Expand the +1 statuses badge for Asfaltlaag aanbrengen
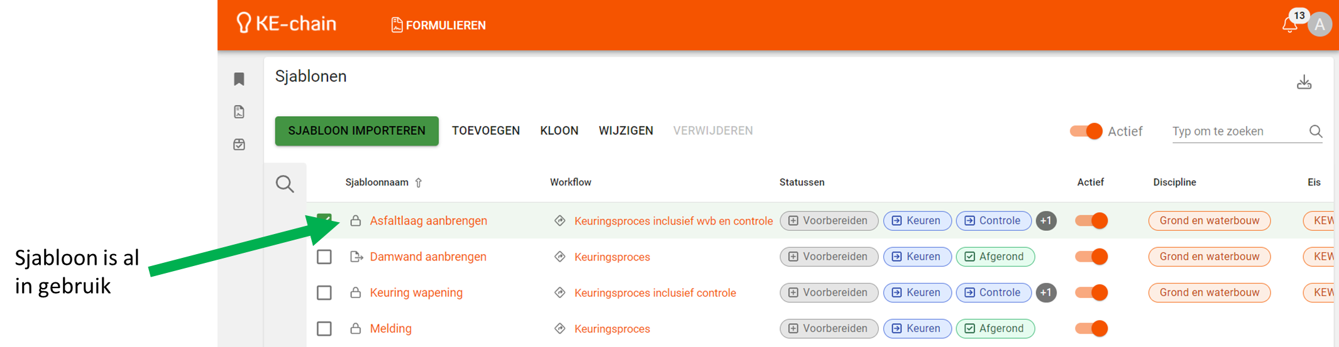 1046,221
